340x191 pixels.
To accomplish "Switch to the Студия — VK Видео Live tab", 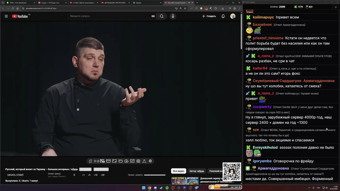I will point(52,3).
